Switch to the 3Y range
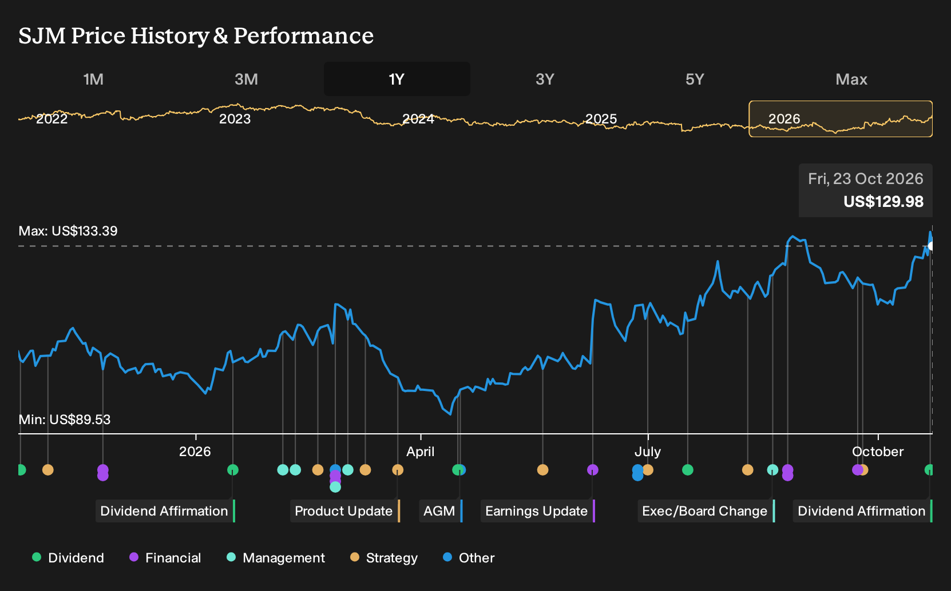This screenshot has height=591, width=951. (x=545, y=79)
